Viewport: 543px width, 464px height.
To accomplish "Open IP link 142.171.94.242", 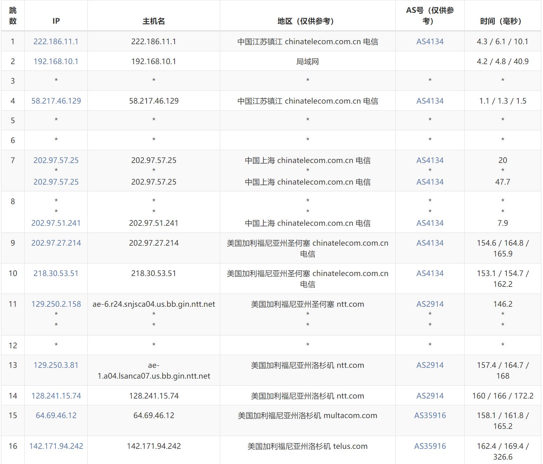I will pos(56,446).
